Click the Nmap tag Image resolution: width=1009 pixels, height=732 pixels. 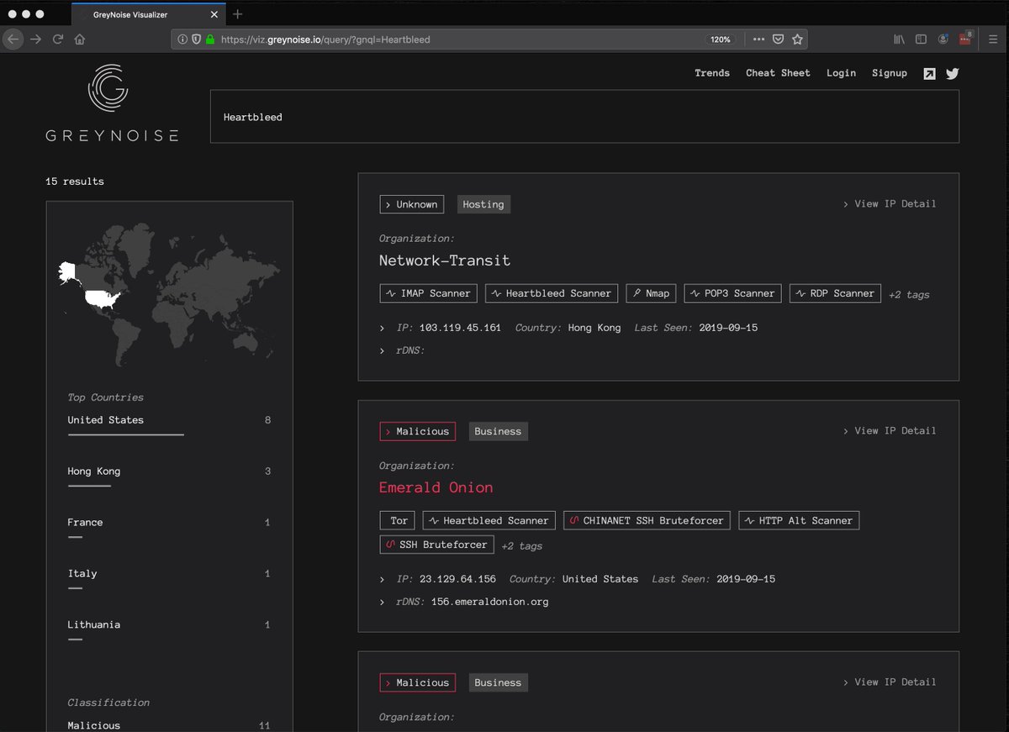click(x=651, y=293)
